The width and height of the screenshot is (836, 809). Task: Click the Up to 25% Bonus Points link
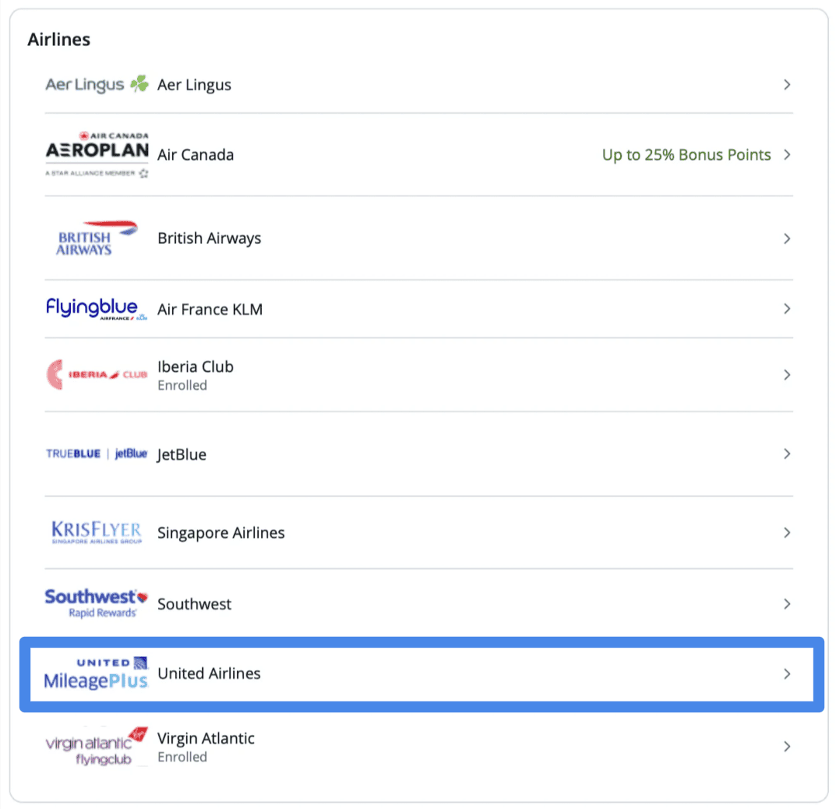[686, 154]
